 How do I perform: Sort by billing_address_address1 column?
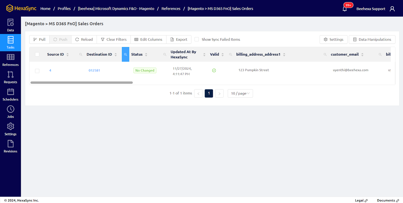coord(284,54)
